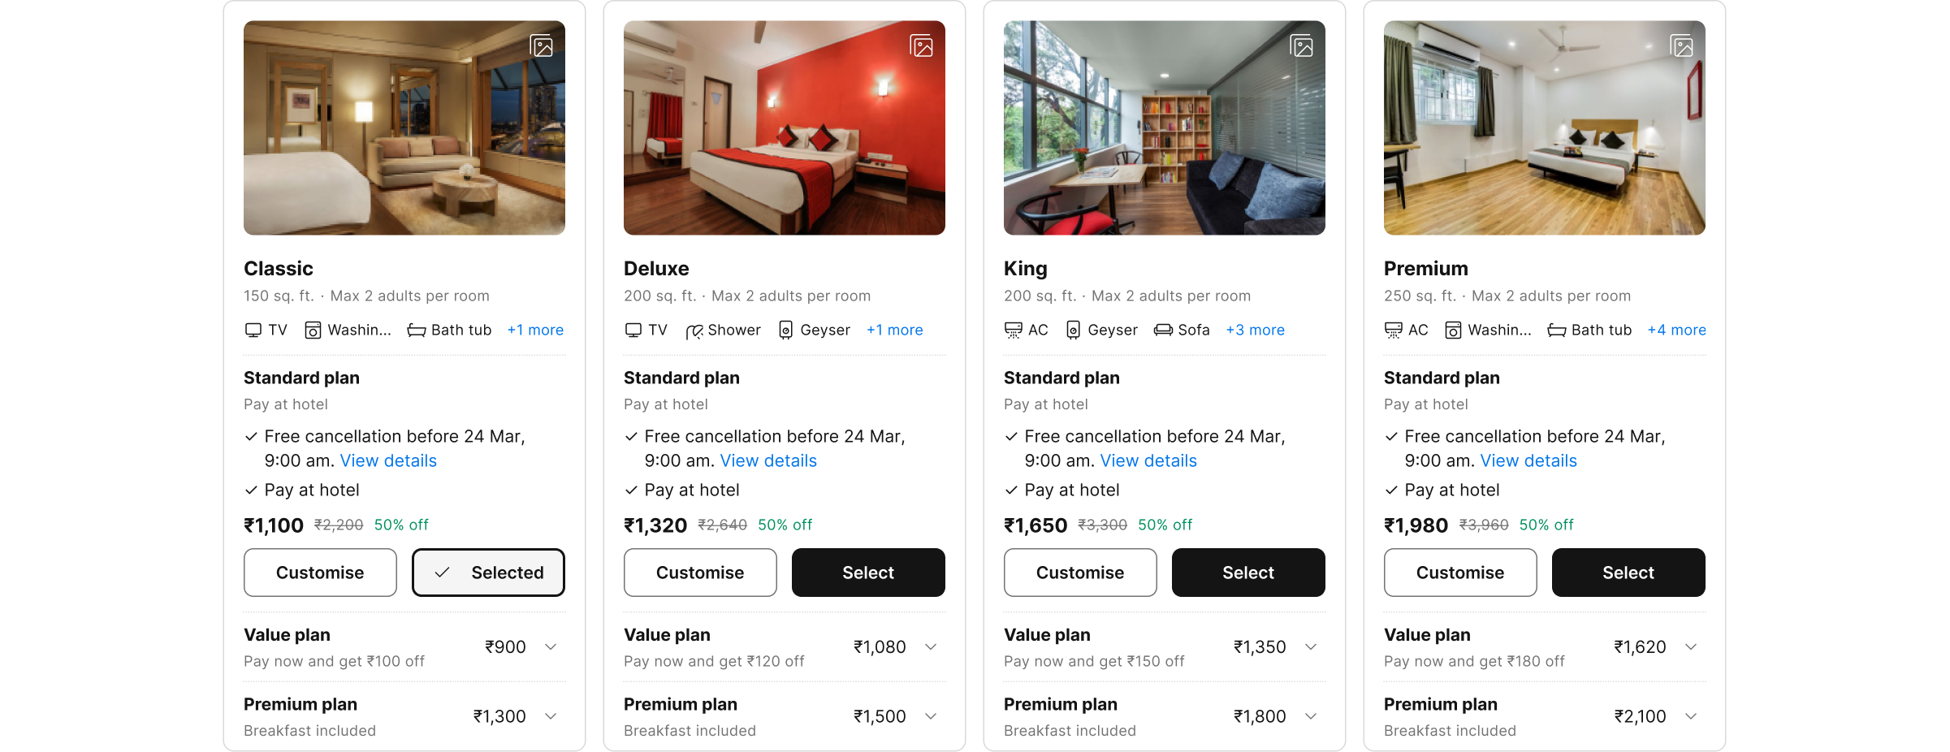
Task: Expand the King Value plan dropdown
Action: point(1311,646)
